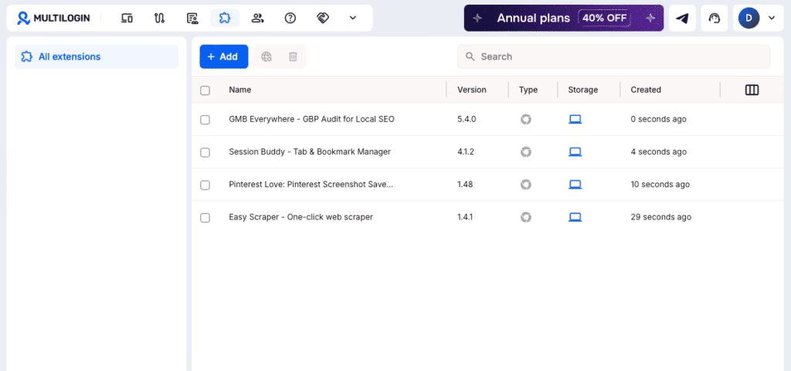Click Pinterest Love: Pinterest Screenshot Save

click(x=311, y=184)
